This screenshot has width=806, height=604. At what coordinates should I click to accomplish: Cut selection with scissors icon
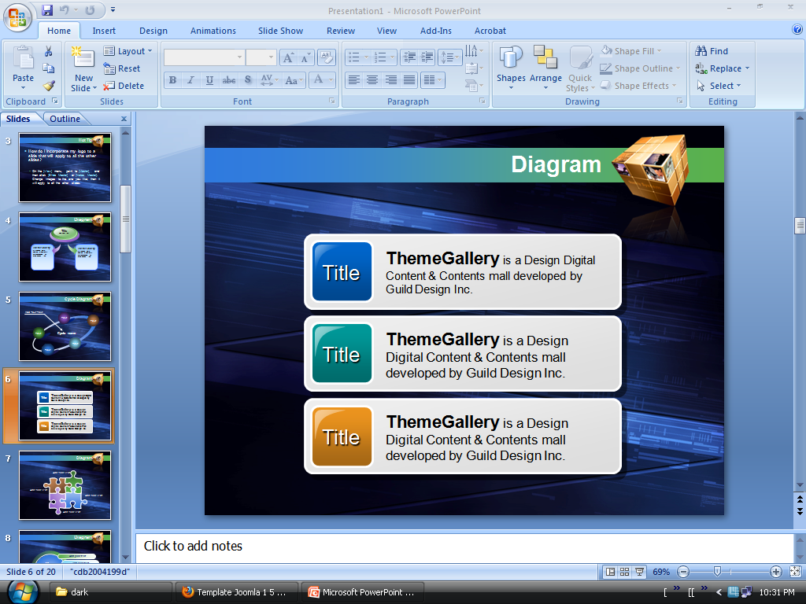click(x=48, y=51)
